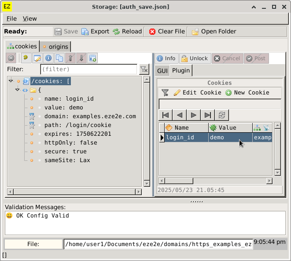This screenshot has height=261, width=291.
Task: Click the Save button
Action: 66,32
